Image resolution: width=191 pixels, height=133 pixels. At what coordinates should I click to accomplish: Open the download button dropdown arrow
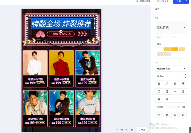tap(187, 1)
